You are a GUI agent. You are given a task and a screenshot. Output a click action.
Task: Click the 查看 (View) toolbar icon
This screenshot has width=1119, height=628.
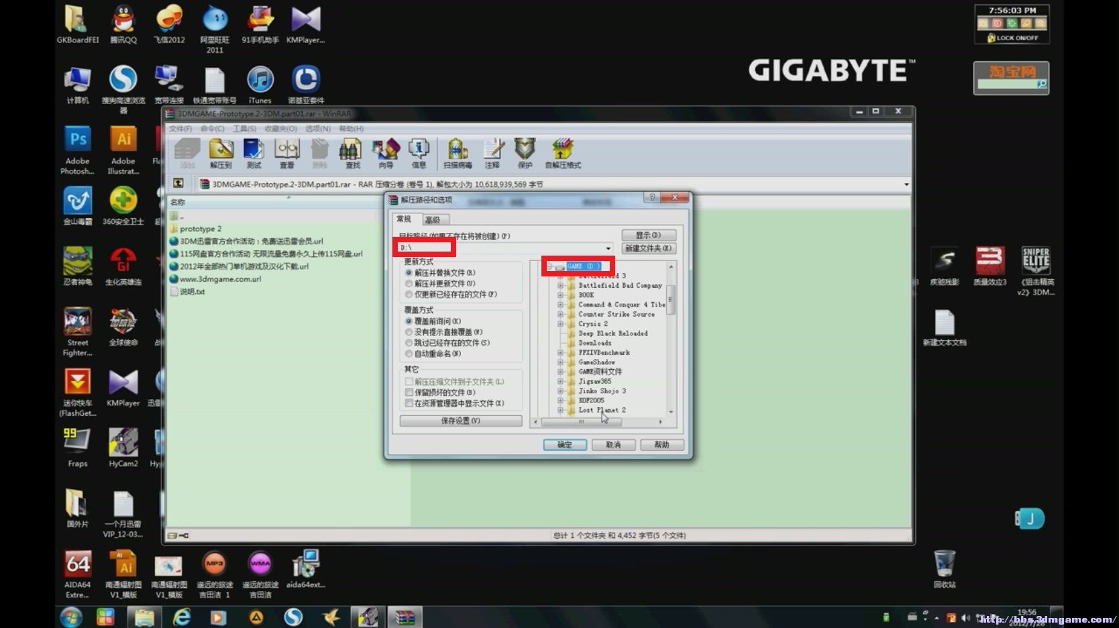point(287,153)
